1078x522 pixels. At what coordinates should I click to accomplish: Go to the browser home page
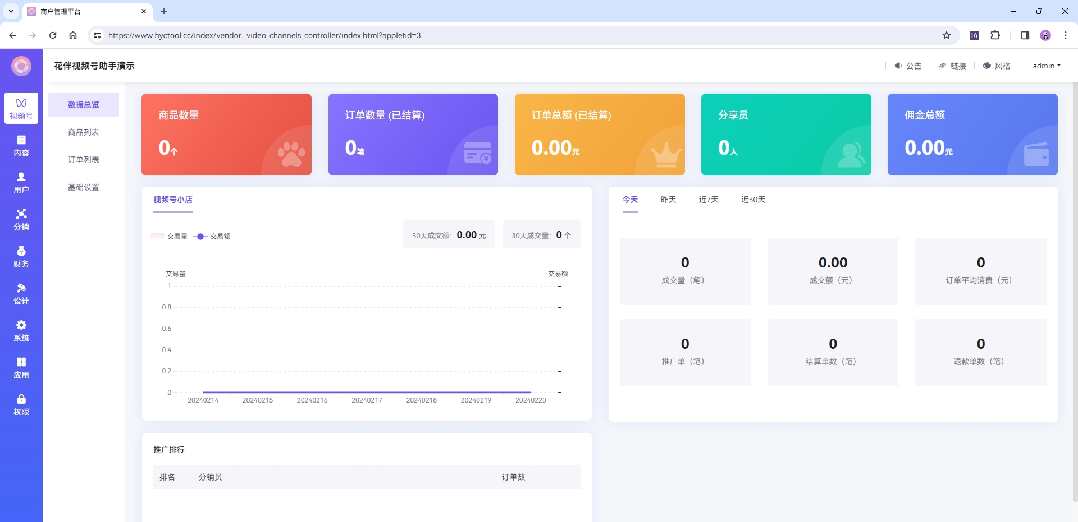(x=73, y=35)
